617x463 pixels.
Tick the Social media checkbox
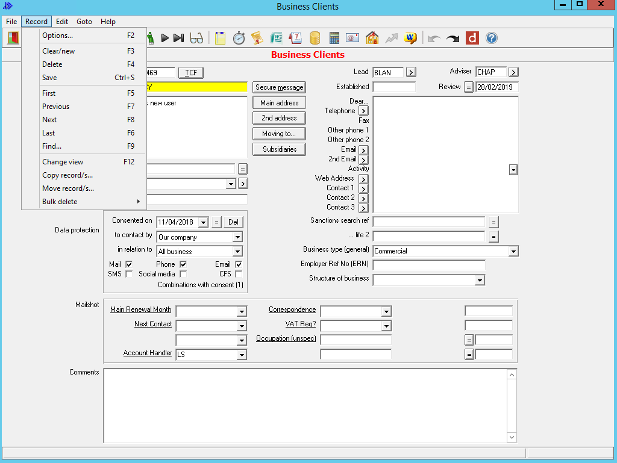coord(183,274)
